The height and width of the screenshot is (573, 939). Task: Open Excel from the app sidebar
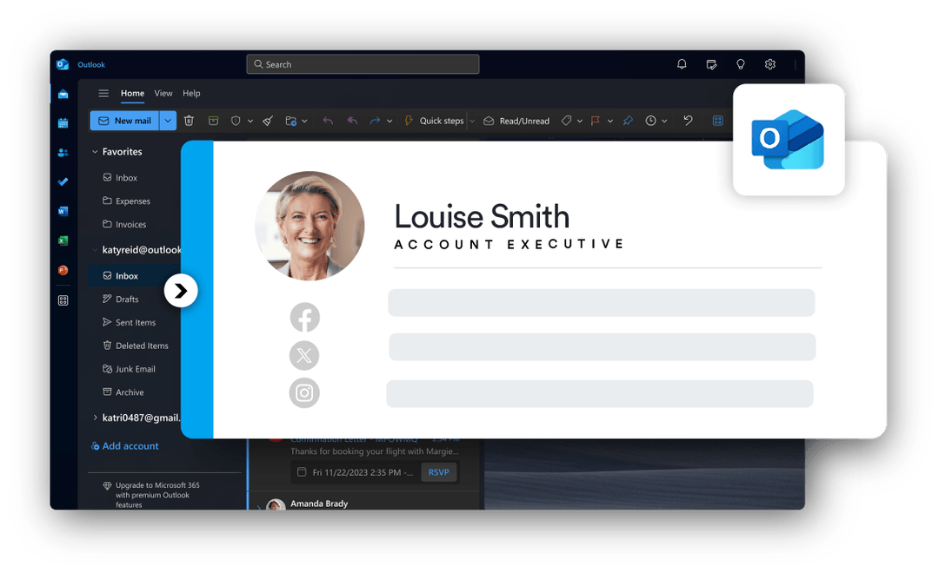pyautogui.click(x=63, y=240)
